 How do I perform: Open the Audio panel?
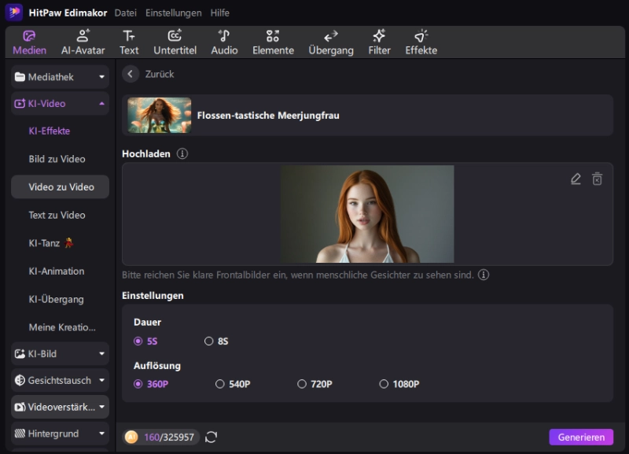[224, 42]
